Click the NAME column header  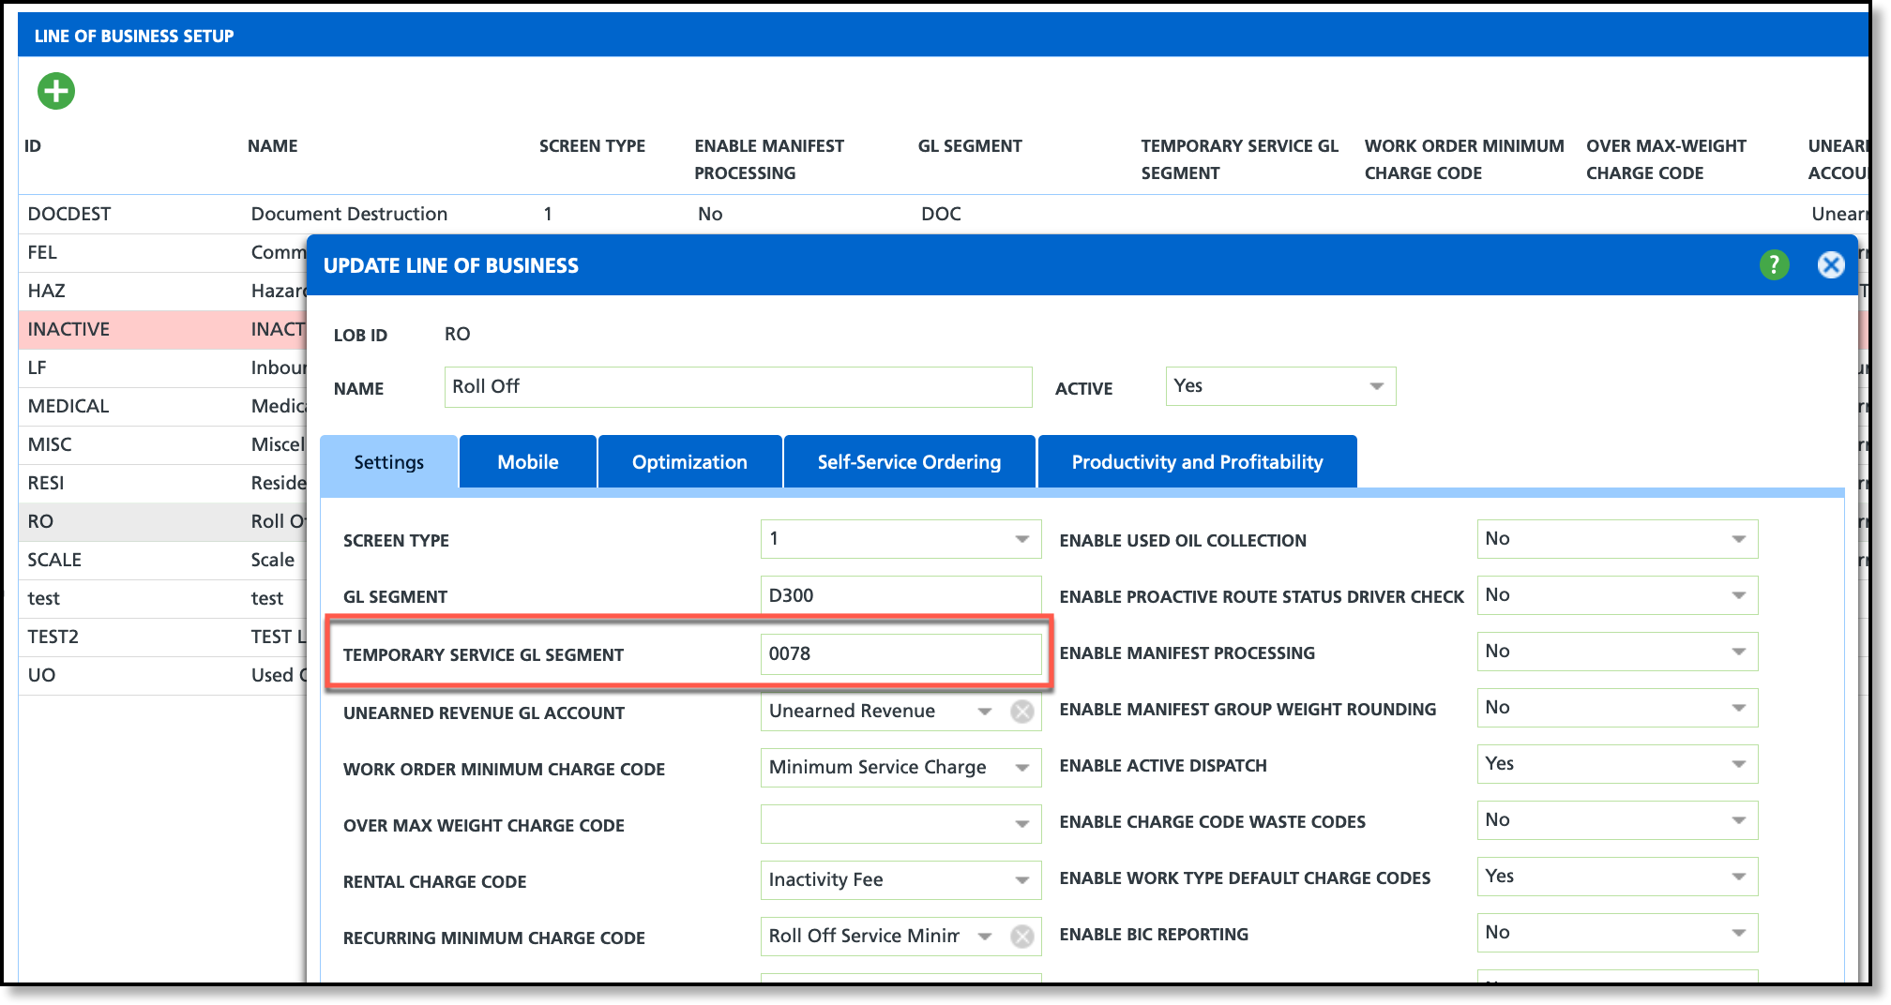(272, 146)
